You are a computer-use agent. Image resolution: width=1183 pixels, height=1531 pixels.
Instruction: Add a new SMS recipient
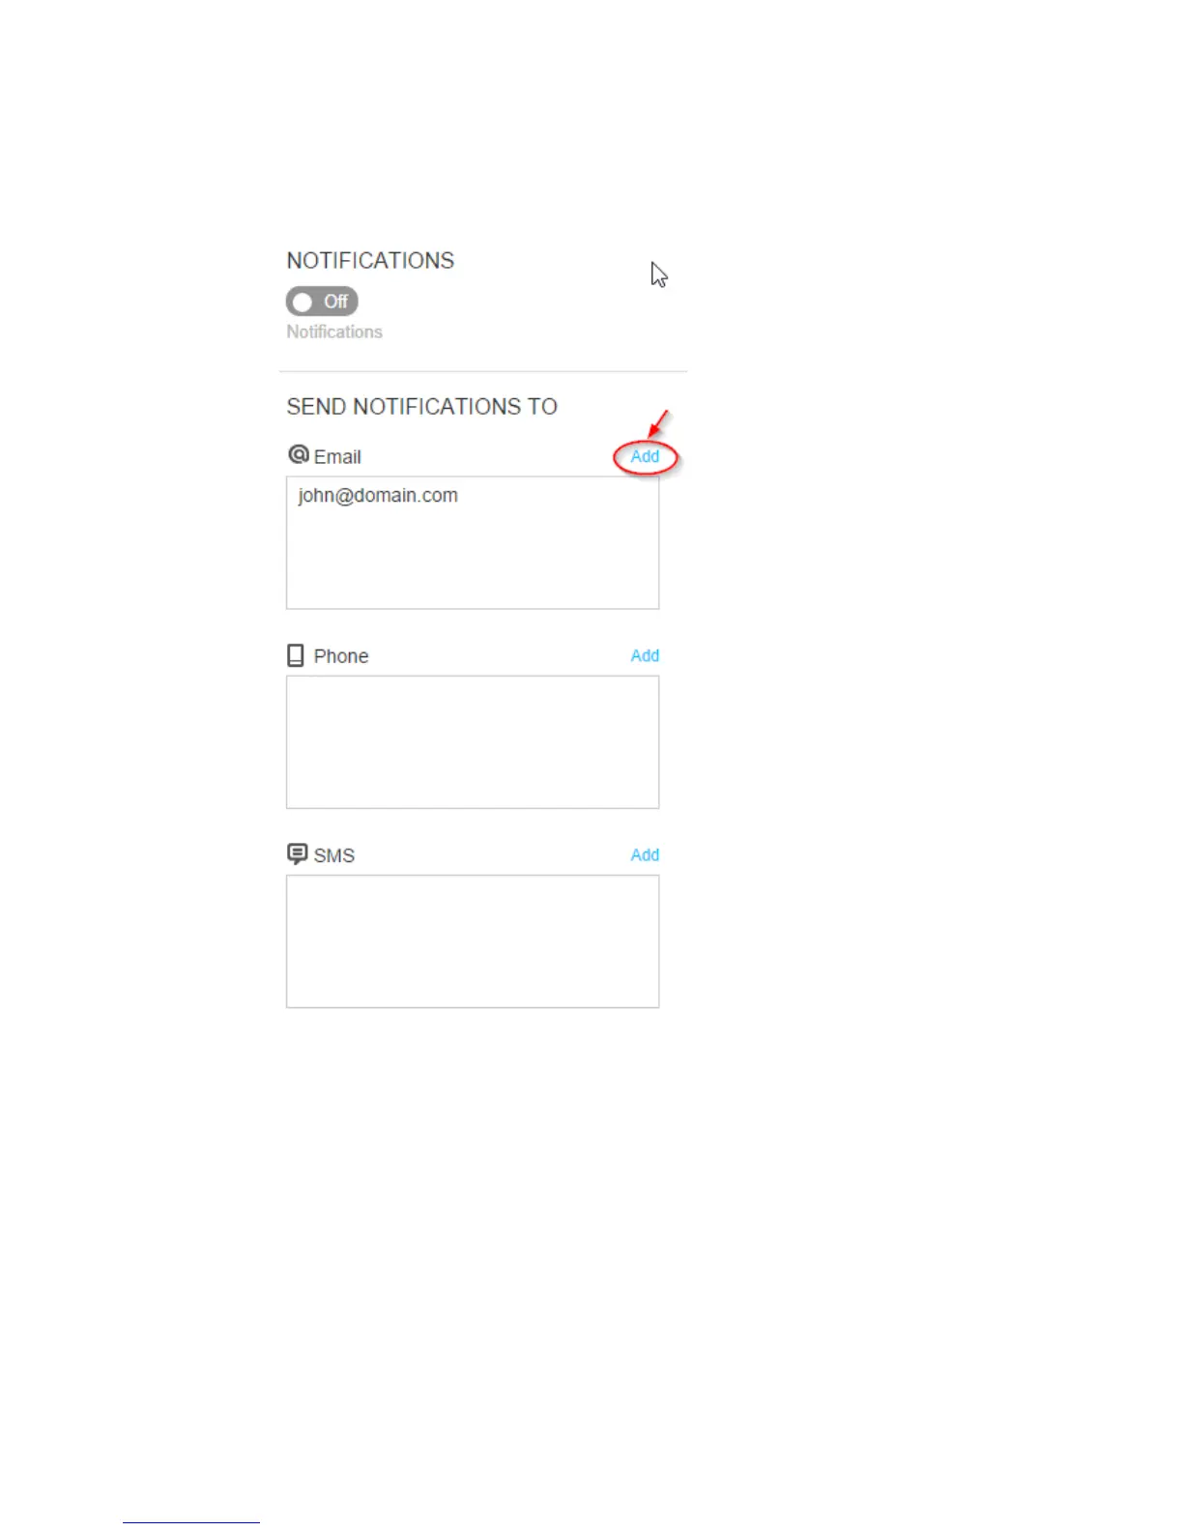(645, 854)
